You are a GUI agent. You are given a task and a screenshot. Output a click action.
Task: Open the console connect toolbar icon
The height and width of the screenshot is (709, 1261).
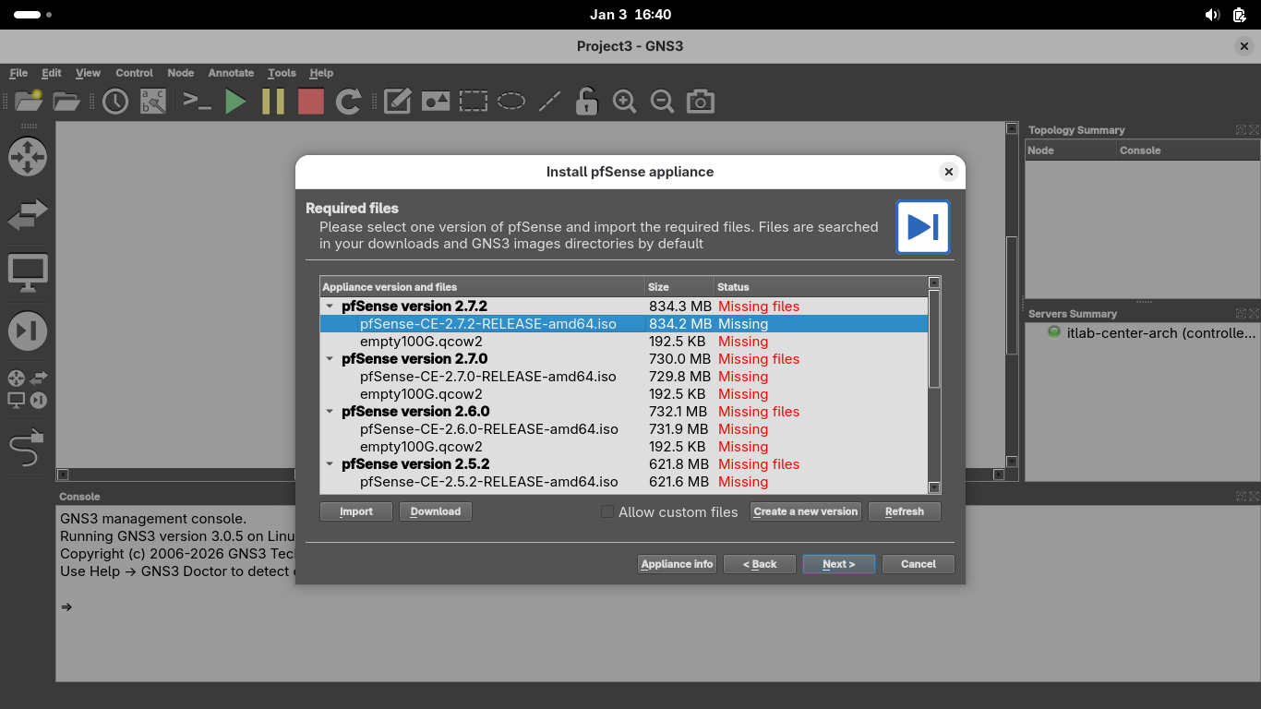pos(197,102)
